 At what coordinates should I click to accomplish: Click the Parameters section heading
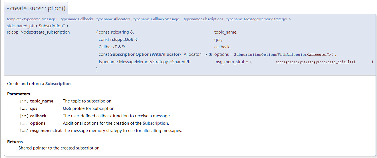pos(19,94)
